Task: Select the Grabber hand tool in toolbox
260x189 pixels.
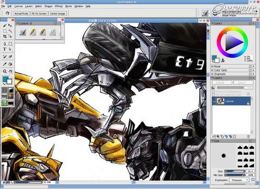Action: click(x=10, y=71)
